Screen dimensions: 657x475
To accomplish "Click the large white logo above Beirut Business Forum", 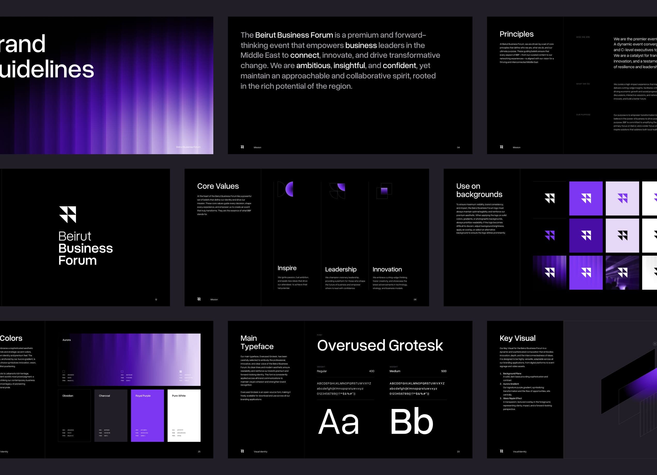I will [x=67, y=215].
